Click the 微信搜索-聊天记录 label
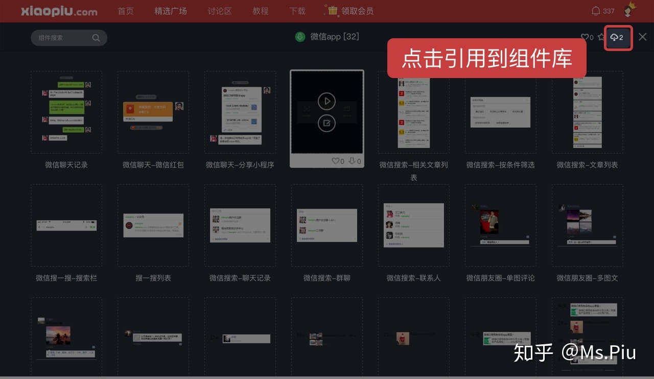Viewport: 654px width, 379px height. click(x=240, y=278)
